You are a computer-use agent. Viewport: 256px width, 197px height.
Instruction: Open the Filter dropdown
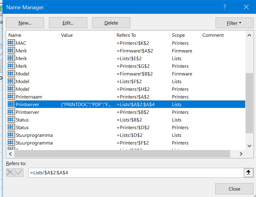tap(234, 23)
